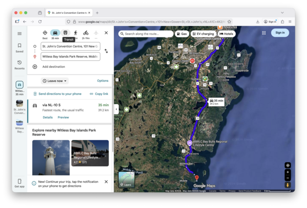Open Witless Bay recent place thumbnail
This screenshot has height=208, width=307.
click(19, 123)
